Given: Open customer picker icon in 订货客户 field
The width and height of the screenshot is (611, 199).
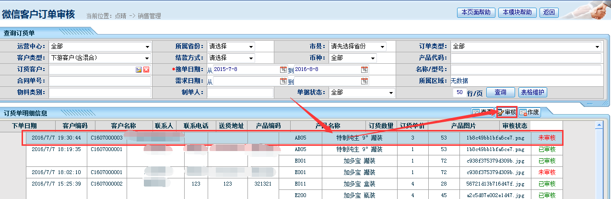Looking at the screenshot, I should click(139, 70).
